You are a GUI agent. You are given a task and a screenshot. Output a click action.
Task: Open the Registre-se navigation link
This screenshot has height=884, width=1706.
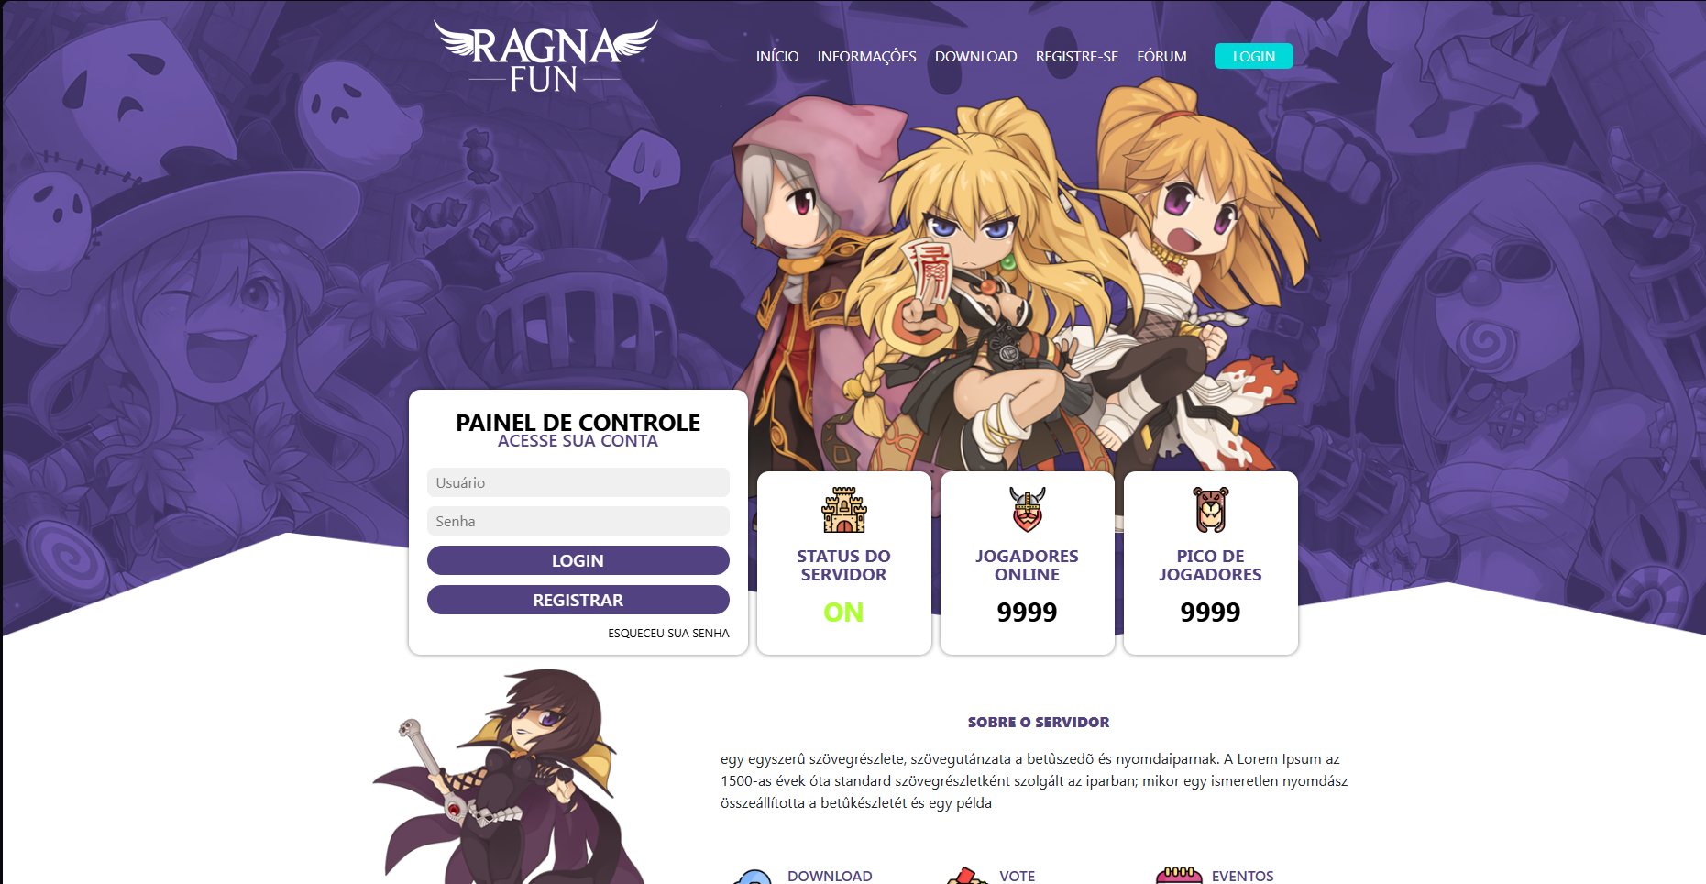click(1076, 56)
